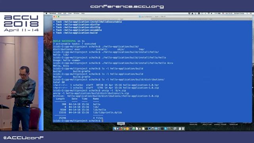Click the 'total 80' output line
This screenshot has height=143, width=254.
[x=59, y=82]
